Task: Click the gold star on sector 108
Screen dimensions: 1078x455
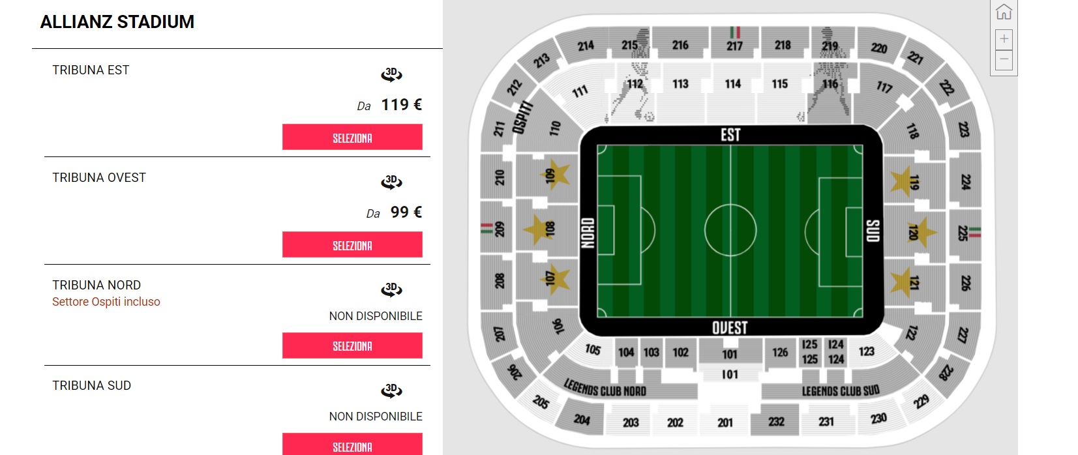Action: pyautogui.click(x=537, y=229)
